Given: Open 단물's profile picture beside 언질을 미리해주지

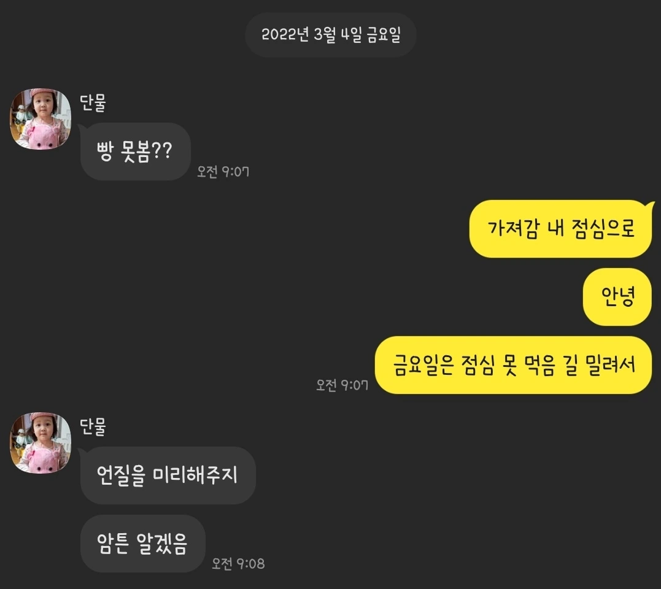Looking at the screenshot, I should click(x=41, y=443).
